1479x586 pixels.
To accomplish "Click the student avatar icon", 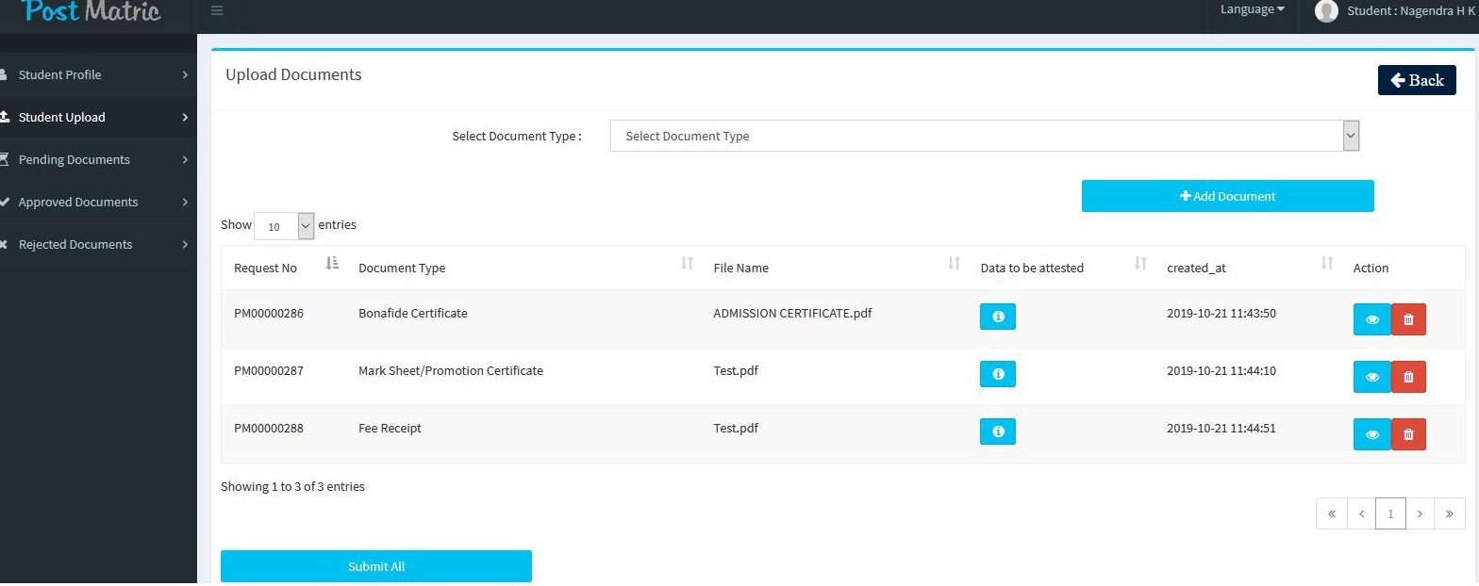I will [1326, 11].
